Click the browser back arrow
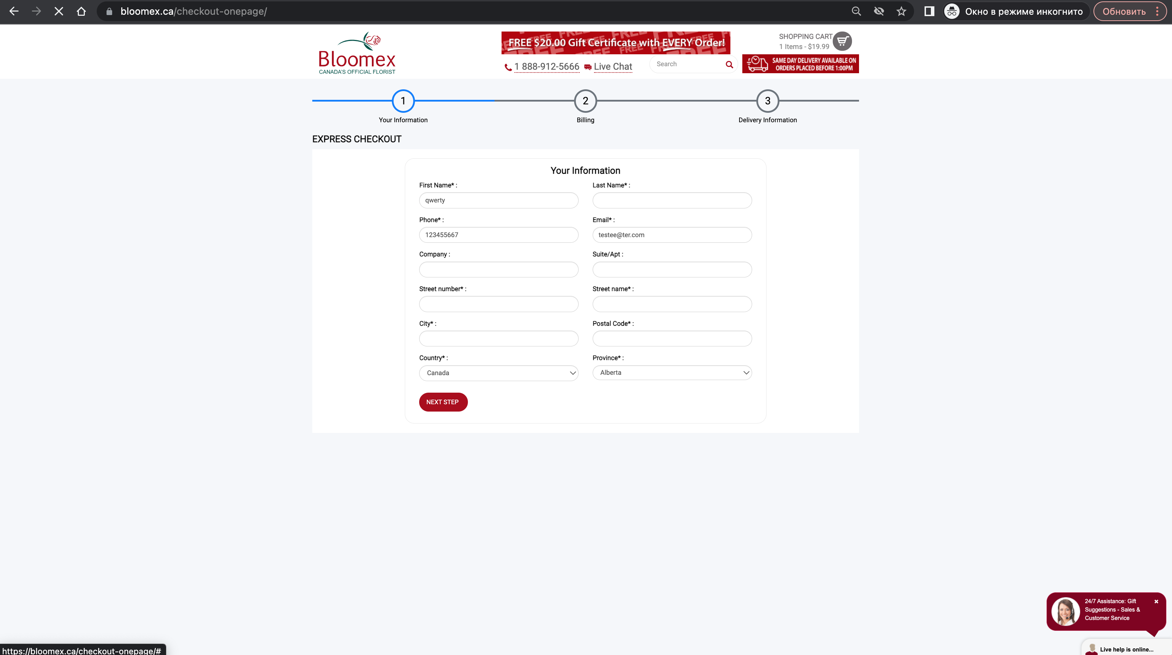The image size is (1172, 655). click(14, 11)
